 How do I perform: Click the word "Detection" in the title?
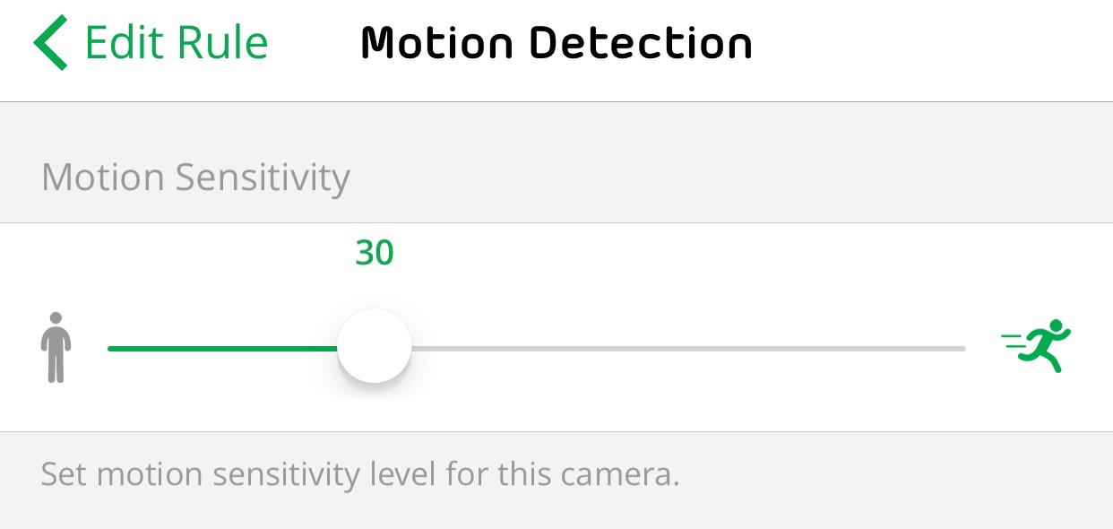[x=641, y=43]
